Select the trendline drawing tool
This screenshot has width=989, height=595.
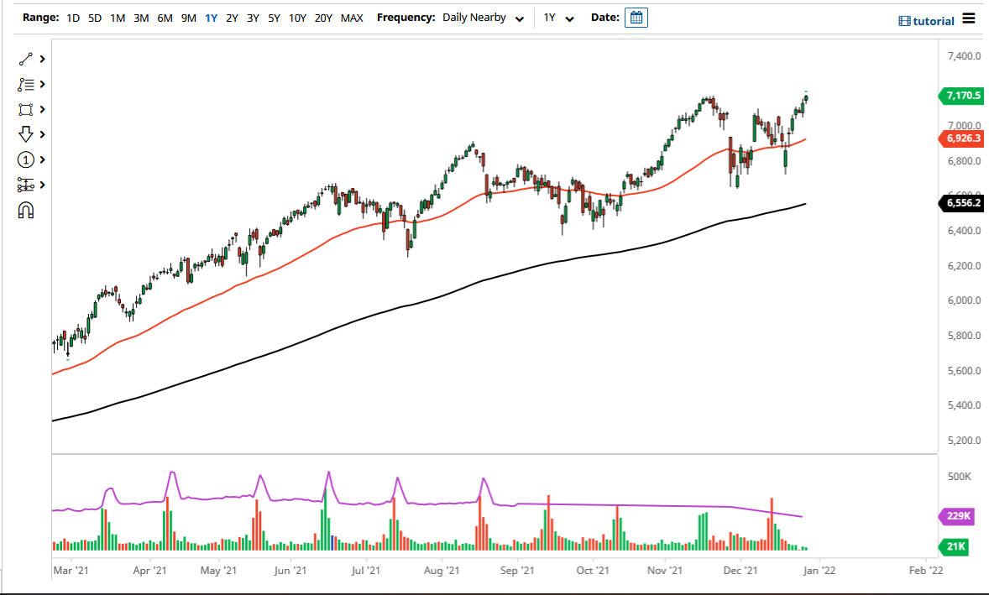[24, 59]
